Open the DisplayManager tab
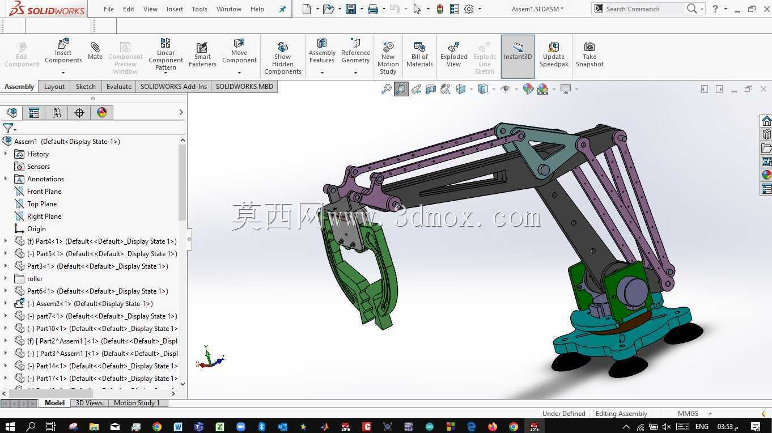Viewport: 772px width, 433px height. 102,113
